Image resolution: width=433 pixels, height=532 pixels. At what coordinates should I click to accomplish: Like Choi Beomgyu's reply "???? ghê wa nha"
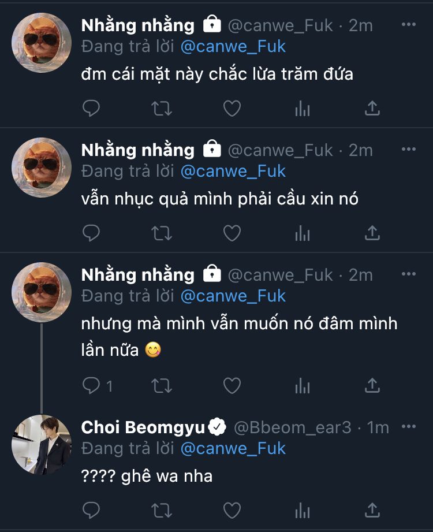[232, 510]
